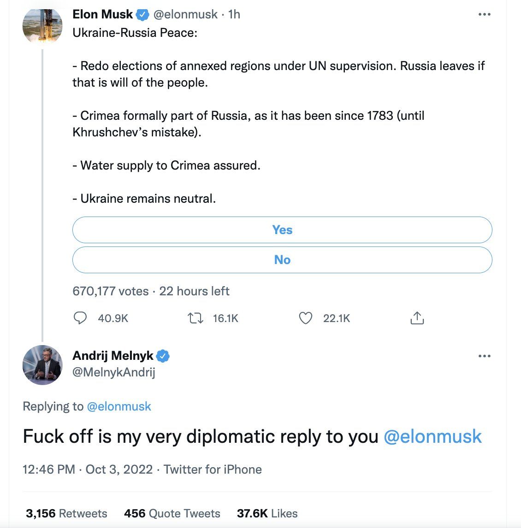Open the @elonmusk handle in tweet header
Image resolution: width=521 pixels, height=528 pixels.
pyautogui.click(x=185, y=15)
